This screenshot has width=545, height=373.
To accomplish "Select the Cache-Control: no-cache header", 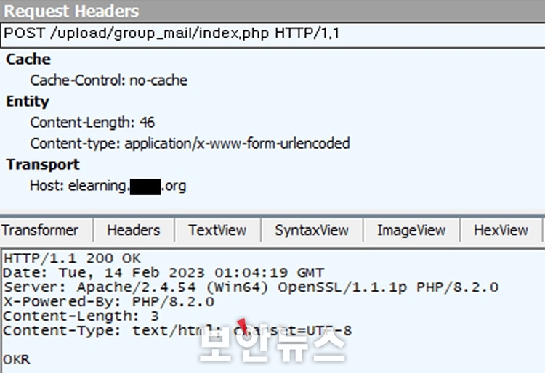I will click(109, 81).
